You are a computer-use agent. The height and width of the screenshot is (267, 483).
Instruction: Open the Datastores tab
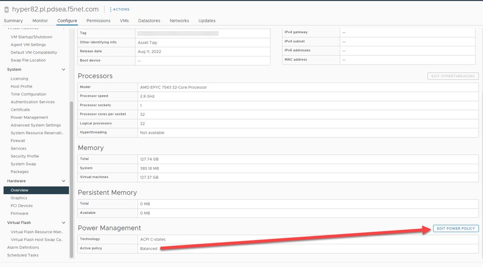pos(149,21)
